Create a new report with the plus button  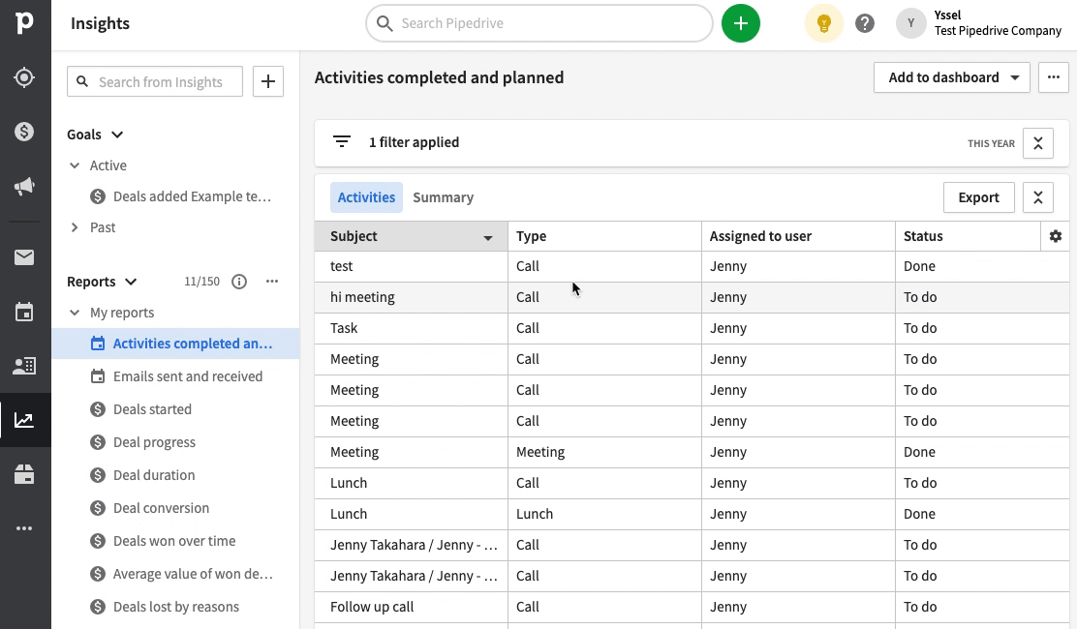268,81
